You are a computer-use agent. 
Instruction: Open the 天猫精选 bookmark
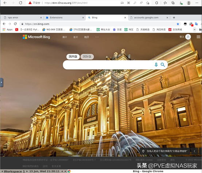click(143, 30)
